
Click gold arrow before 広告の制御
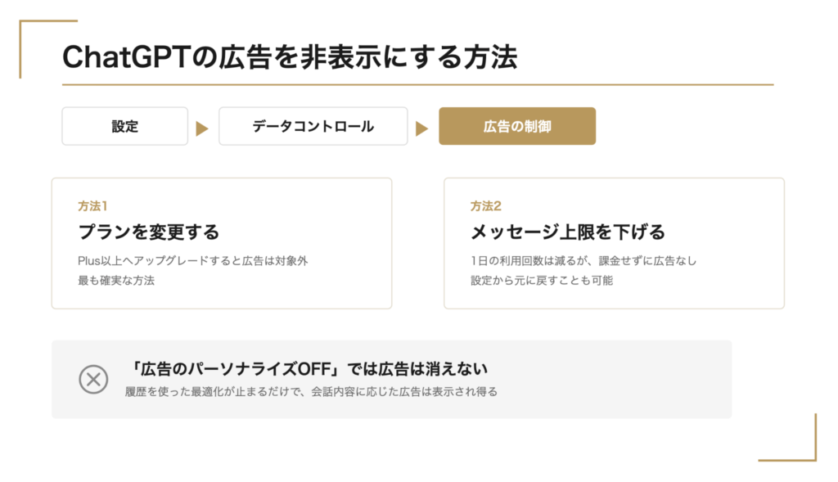(422, 128)
